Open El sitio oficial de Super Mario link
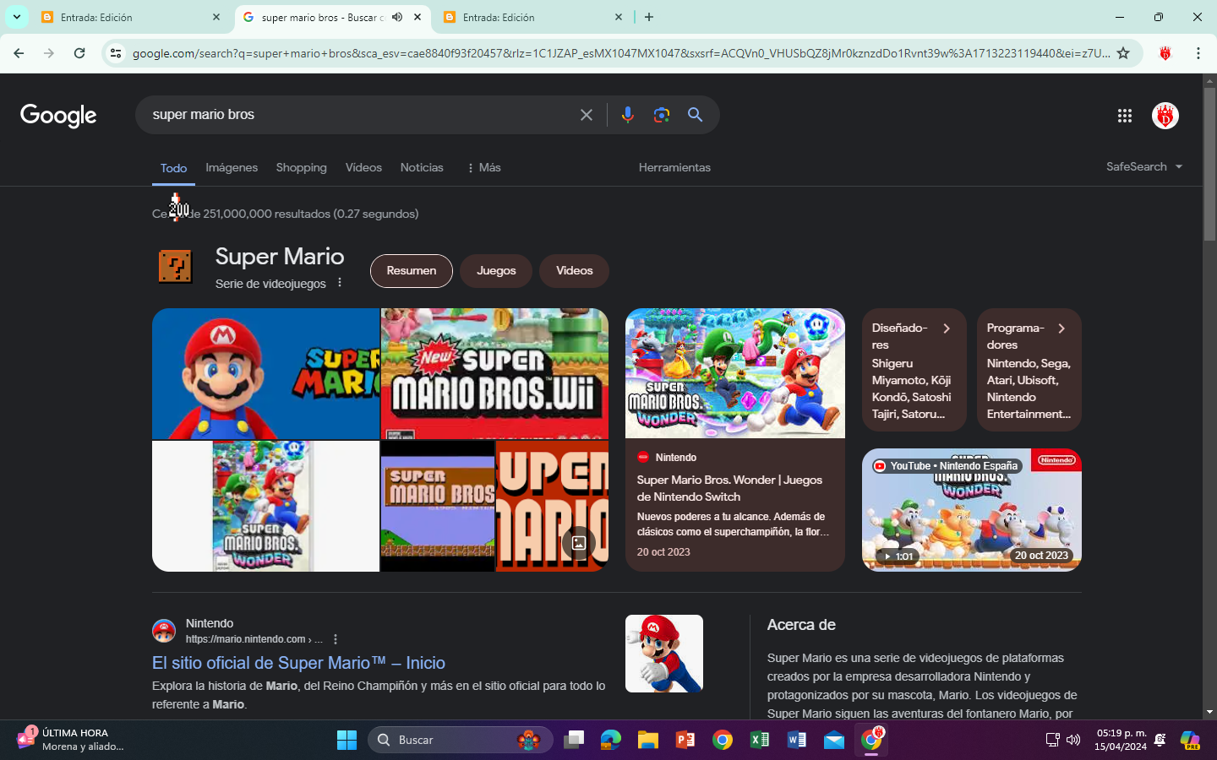The width and height of the screenshot is (1217, 760). pyautogui.click(x=298, y=663)
